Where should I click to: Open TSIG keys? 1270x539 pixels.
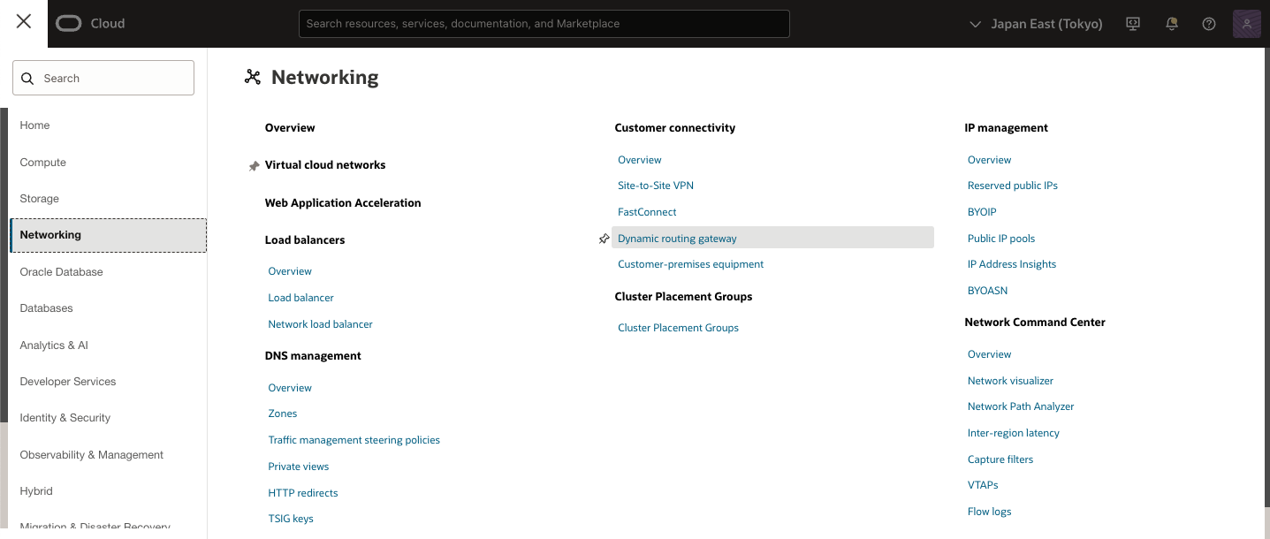[291, 519]
